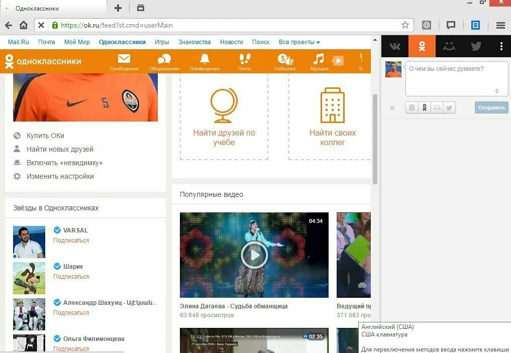Screen dimensions: 511x353
Task: Select the Twitter tab in sidebar panel
Action: [x=476, y=46]
